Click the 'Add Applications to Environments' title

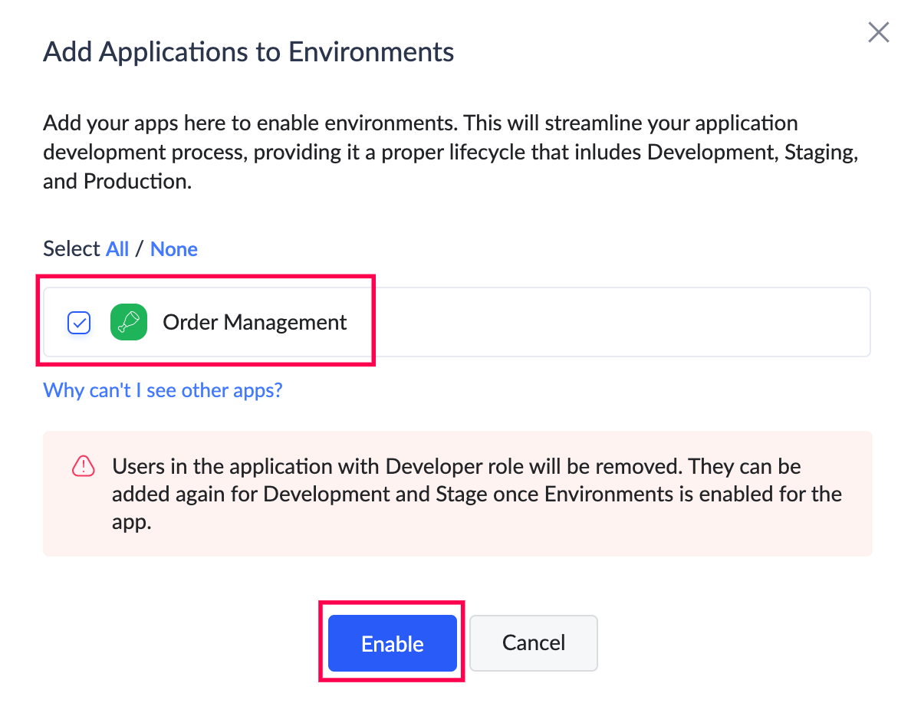(248, 52)
